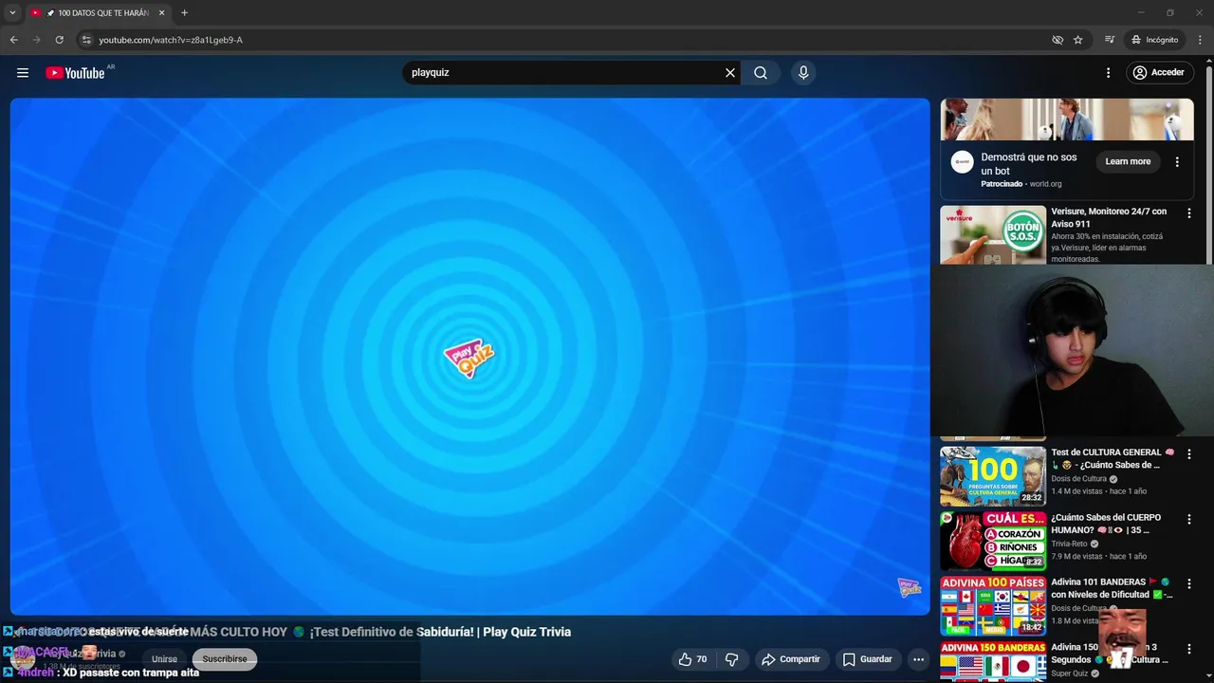Image resolution: width=1214 pixels, height=683 pixels.
Task: Open the Dosis de Cultura channel link
Action: click(x=1078, y=479)
